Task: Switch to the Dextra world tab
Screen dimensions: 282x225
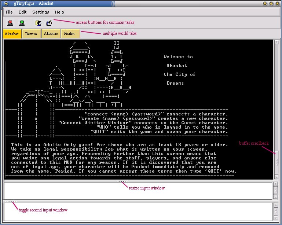Action: click(x=31, y=34)
